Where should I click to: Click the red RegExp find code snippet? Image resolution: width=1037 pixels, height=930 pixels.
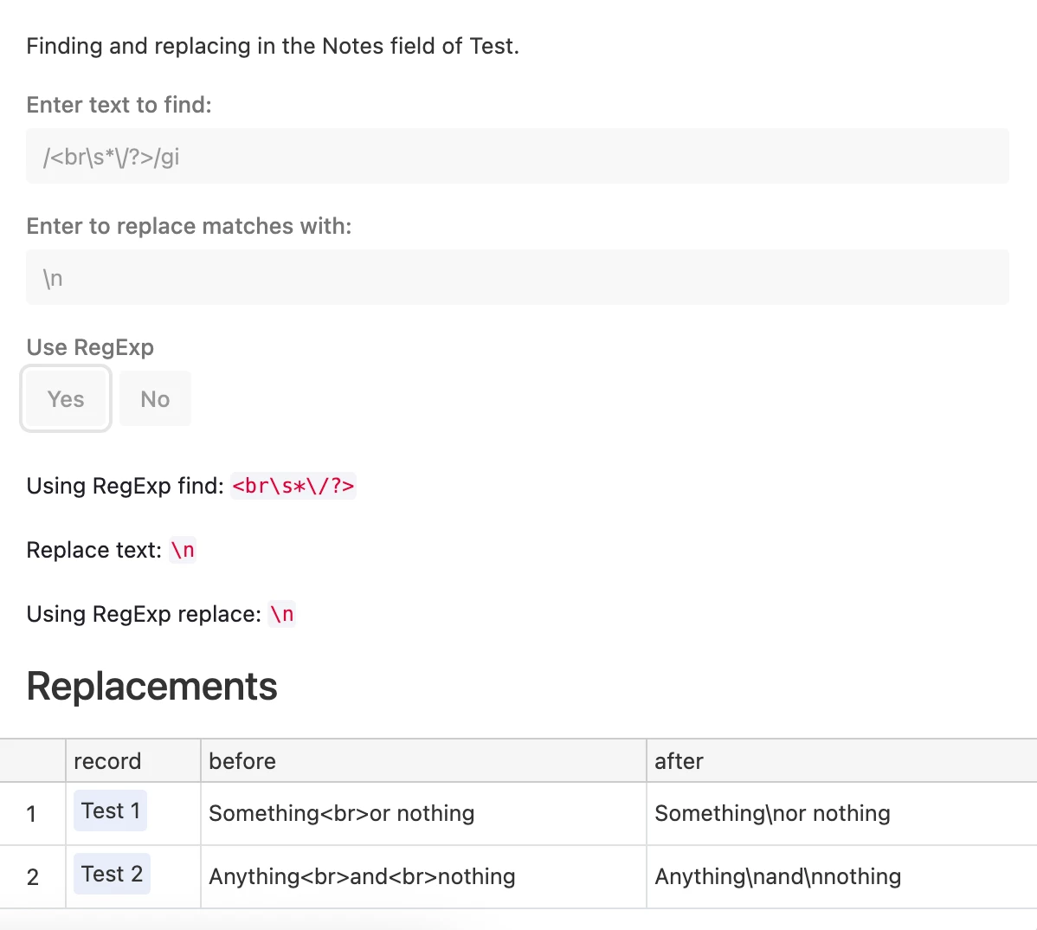point(293,486)
